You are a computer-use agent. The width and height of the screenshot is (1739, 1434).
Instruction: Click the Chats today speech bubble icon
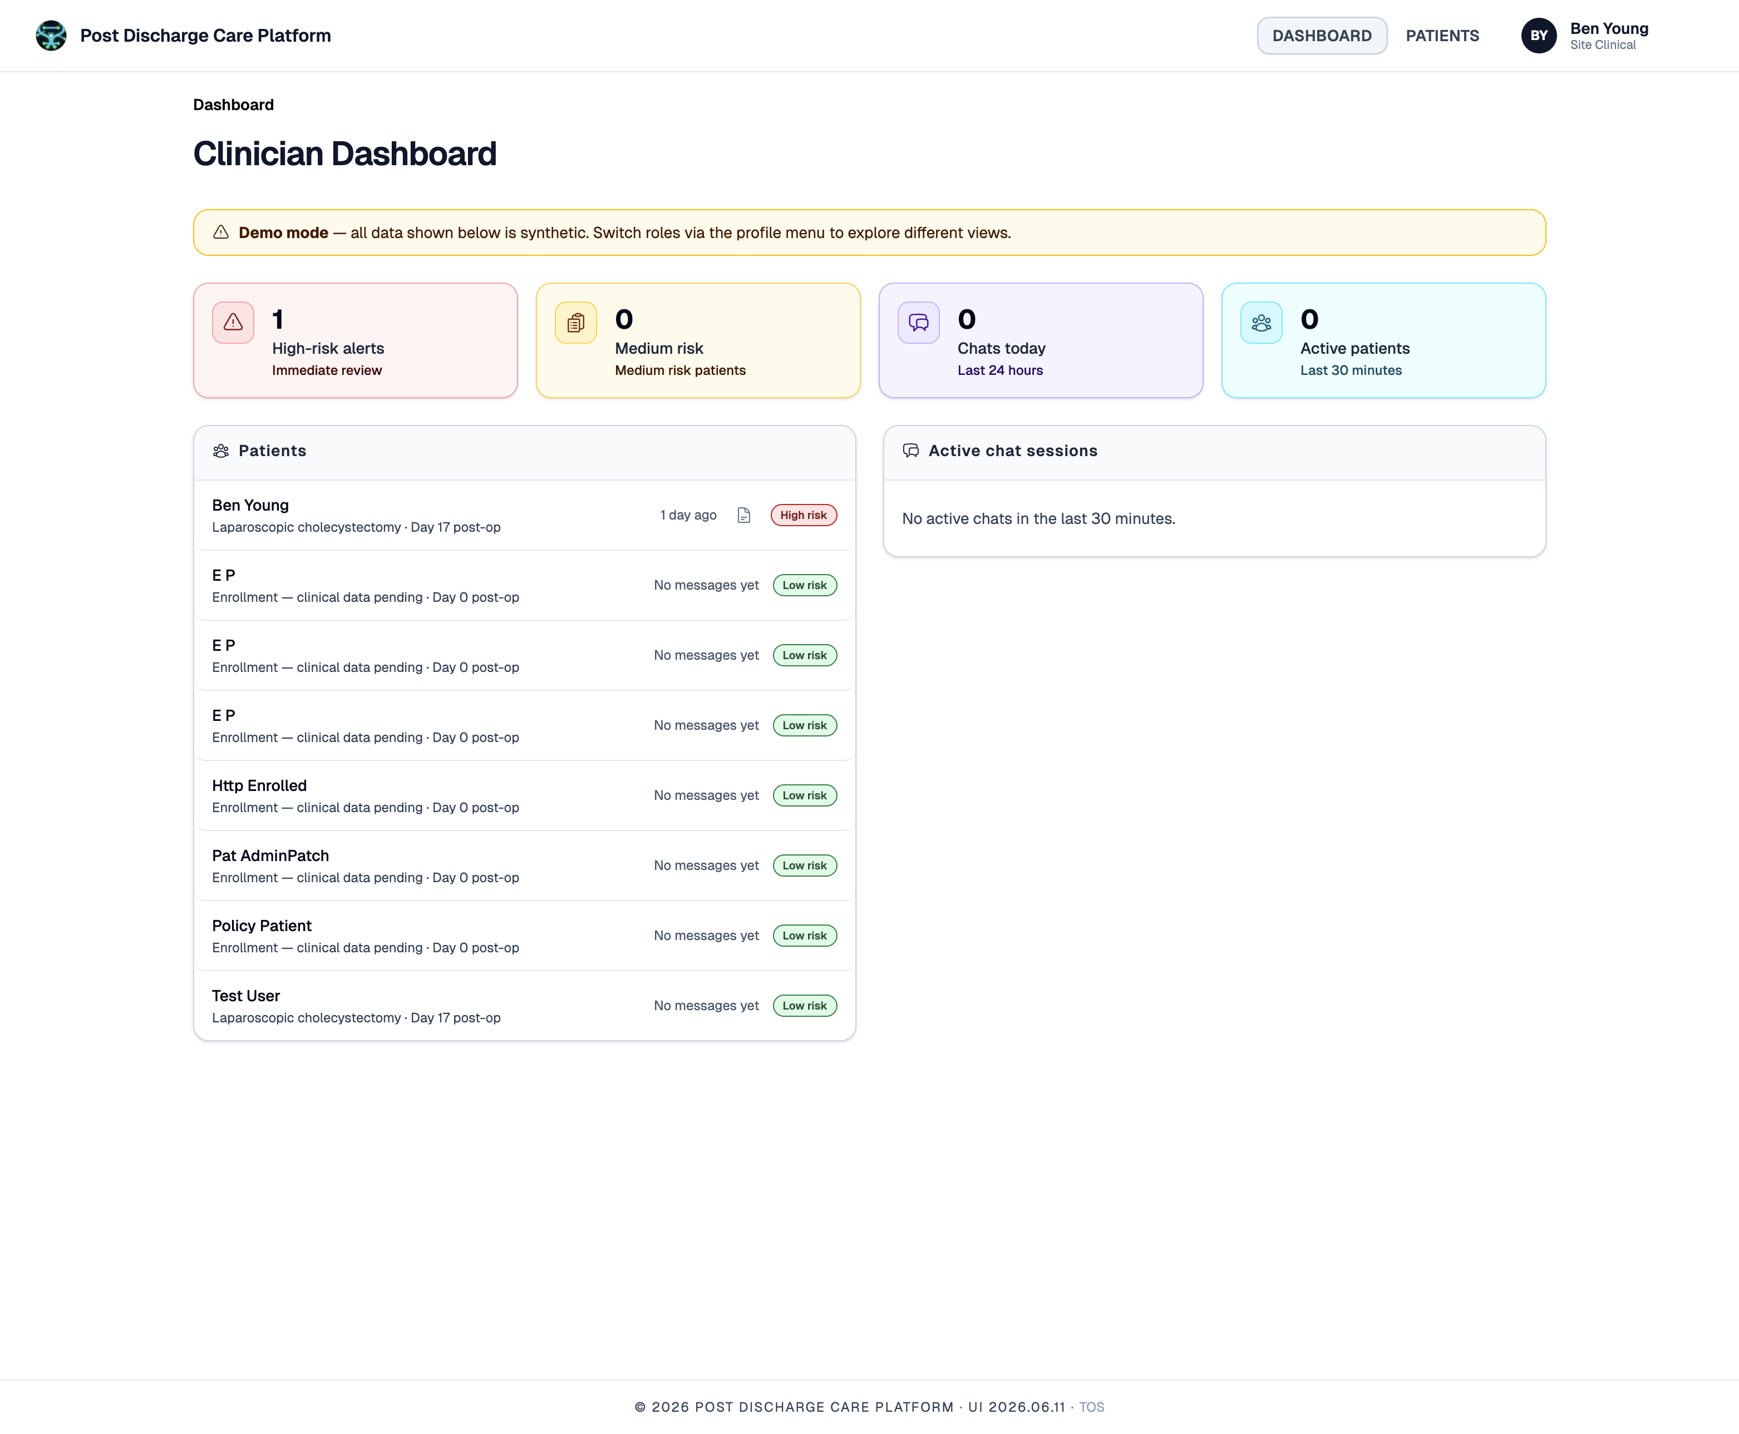pos(918,322)
